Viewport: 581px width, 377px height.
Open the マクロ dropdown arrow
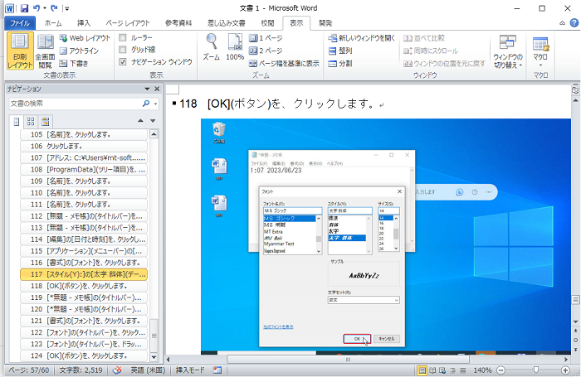540,65
